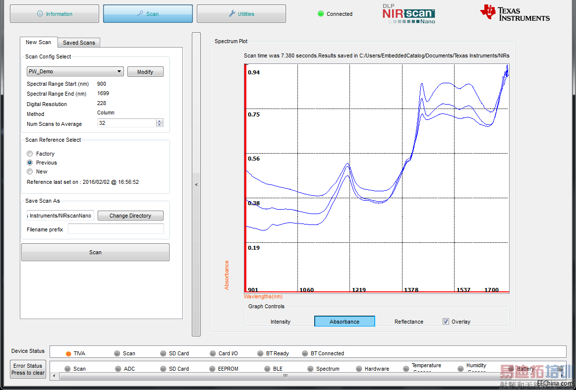
Task: Click the Temperature Sensor error indicator
Action: (406, 369)
